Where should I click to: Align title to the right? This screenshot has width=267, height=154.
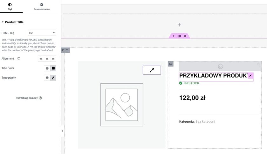(53, 59)
